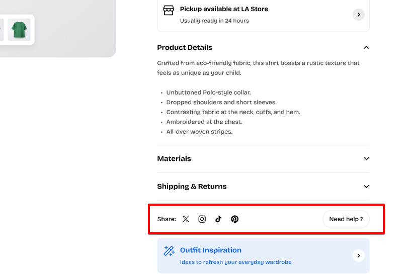The height and width of the screenshot is (278, 409).
Task: Click "Ideas to refresh your everyday wardrobe" subtitle
Action: (x=235, y=262)
